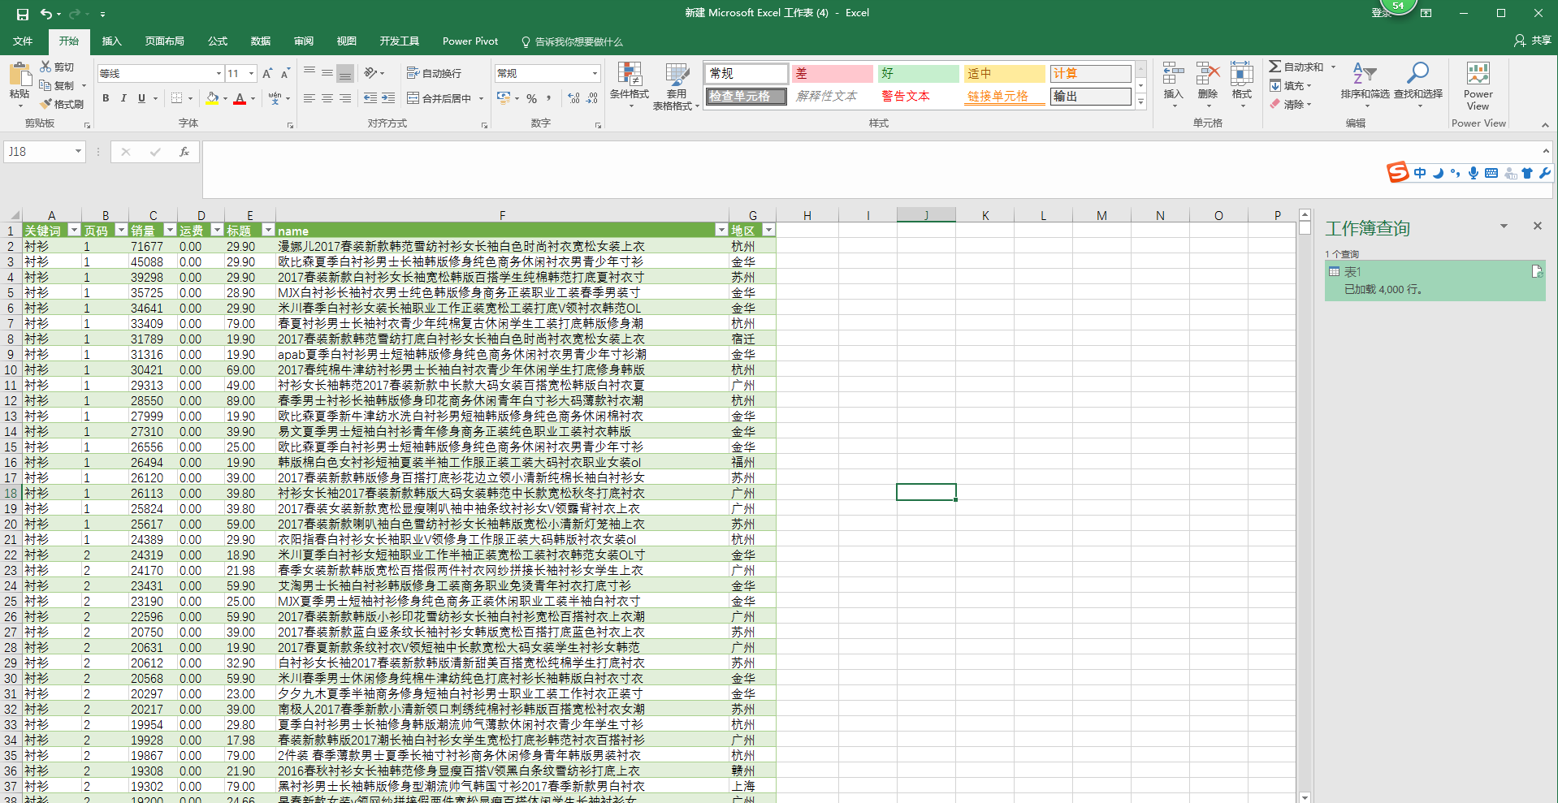This screenshot has height=803, width=1558.
Task: Toggle underline formatting
Action: coord(141,98)
